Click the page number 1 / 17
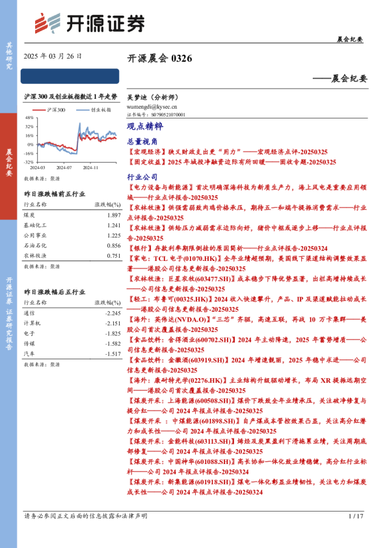The height and width of the screenshot is (548, 387). tap(356, 516)
